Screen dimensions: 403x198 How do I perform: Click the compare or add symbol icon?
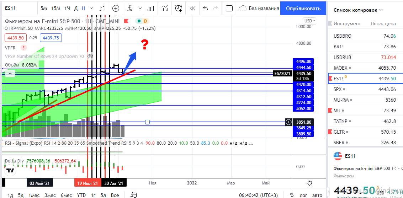[116, 8]
